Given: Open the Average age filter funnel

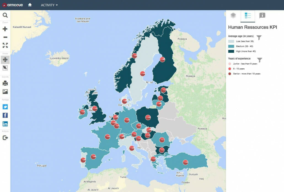Looking at the screenshot, I should coord(259,37).
